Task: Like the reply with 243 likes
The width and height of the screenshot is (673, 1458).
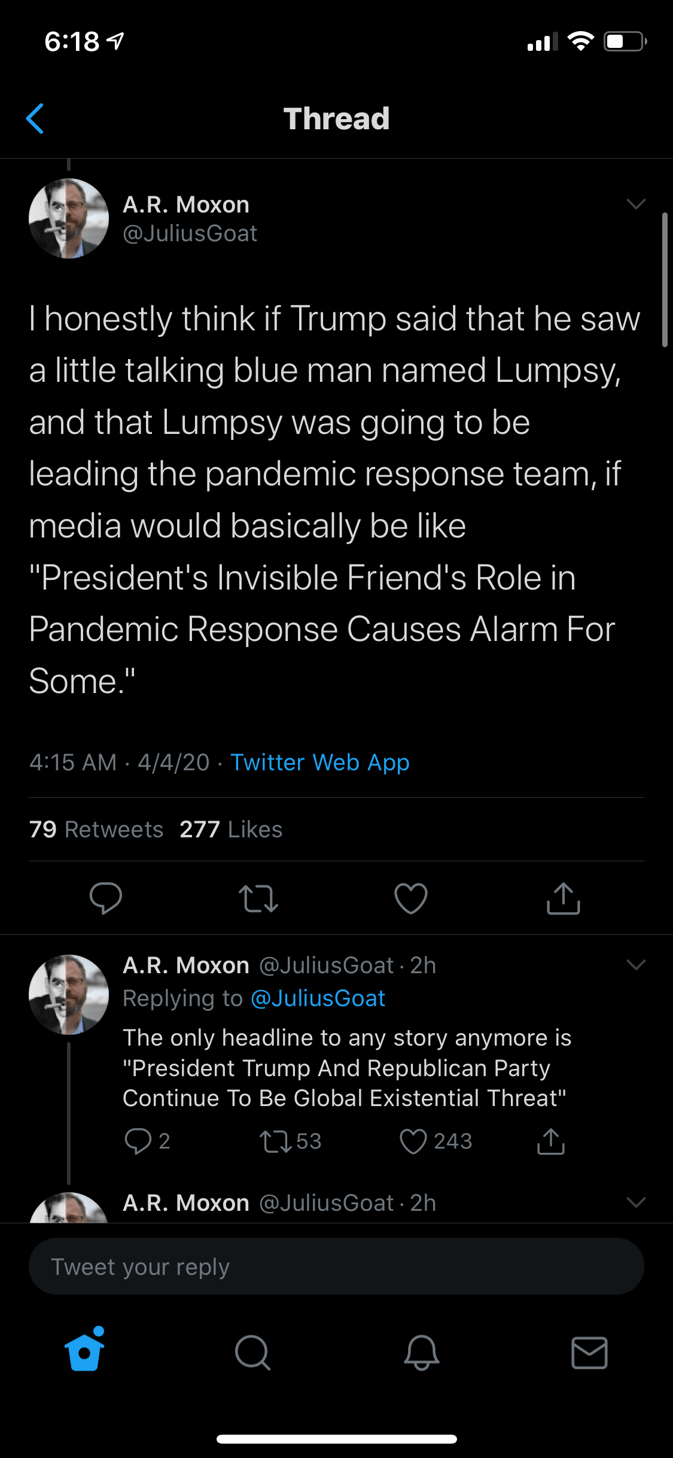Action: coord(413,1141)
